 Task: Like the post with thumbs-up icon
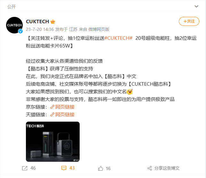click(x=100, y=168)
